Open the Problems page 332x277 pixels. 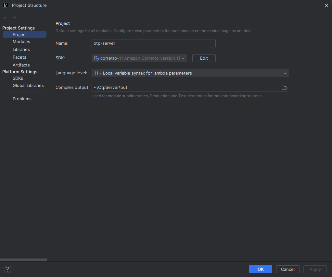click(22, 99)
